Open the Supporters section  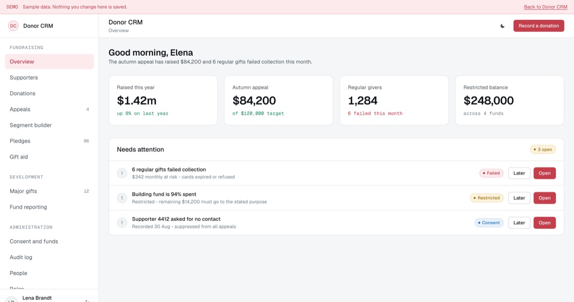click(x=49, y=78)
